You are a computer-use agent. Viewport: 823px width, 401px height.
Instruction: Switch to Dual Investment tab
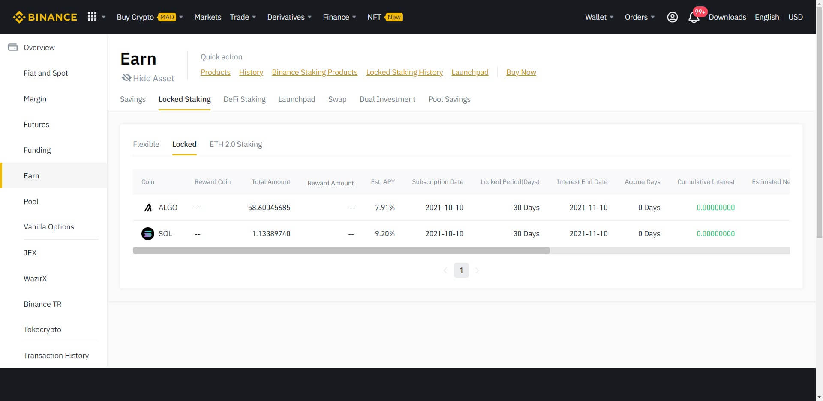[x=387, y=99]
